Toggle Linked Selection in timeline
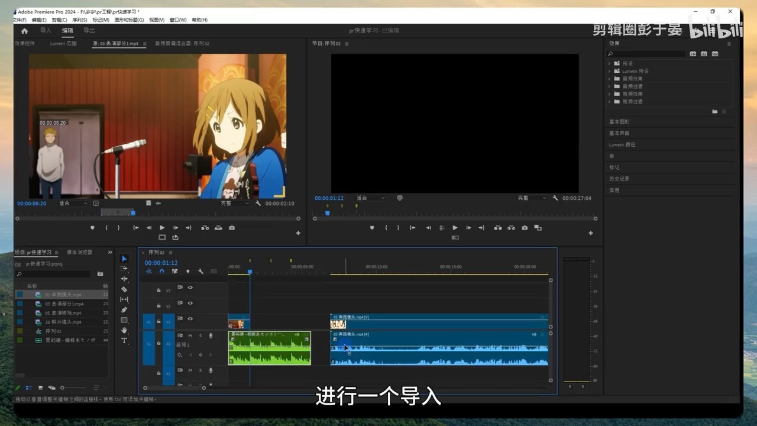757x426 pixels. click(174, 272)
